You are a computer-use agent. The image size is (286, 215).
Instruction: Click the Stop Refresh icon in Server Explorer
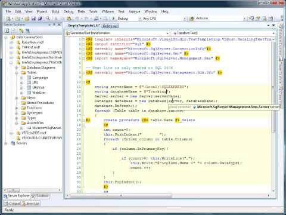(x=14, y=30)
